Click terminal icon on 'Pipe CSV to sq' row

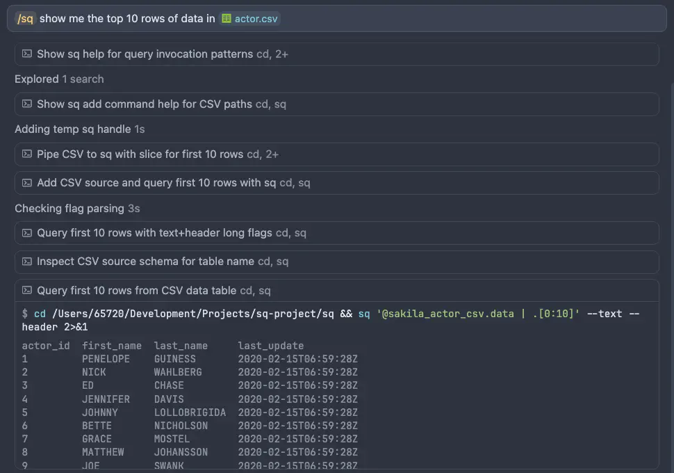coord(27,154)
